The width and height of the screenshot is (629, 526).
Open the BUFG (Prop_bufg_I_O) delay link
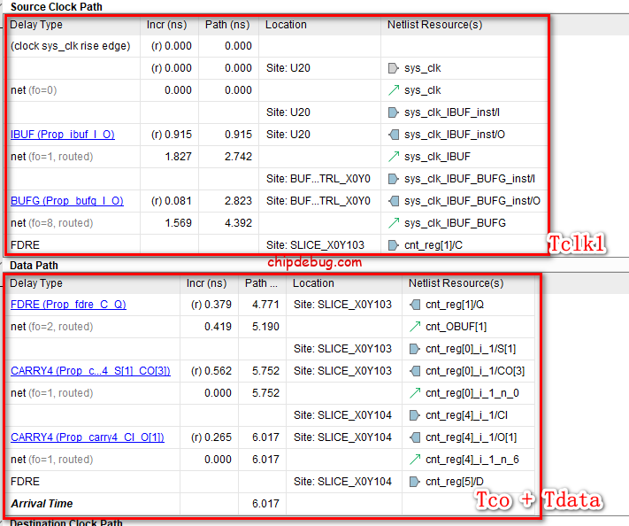66,201
